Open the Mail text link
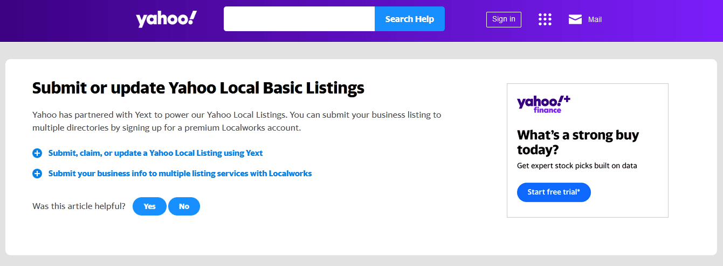Screen dimensions: 723x266 (x=595, y=19)
